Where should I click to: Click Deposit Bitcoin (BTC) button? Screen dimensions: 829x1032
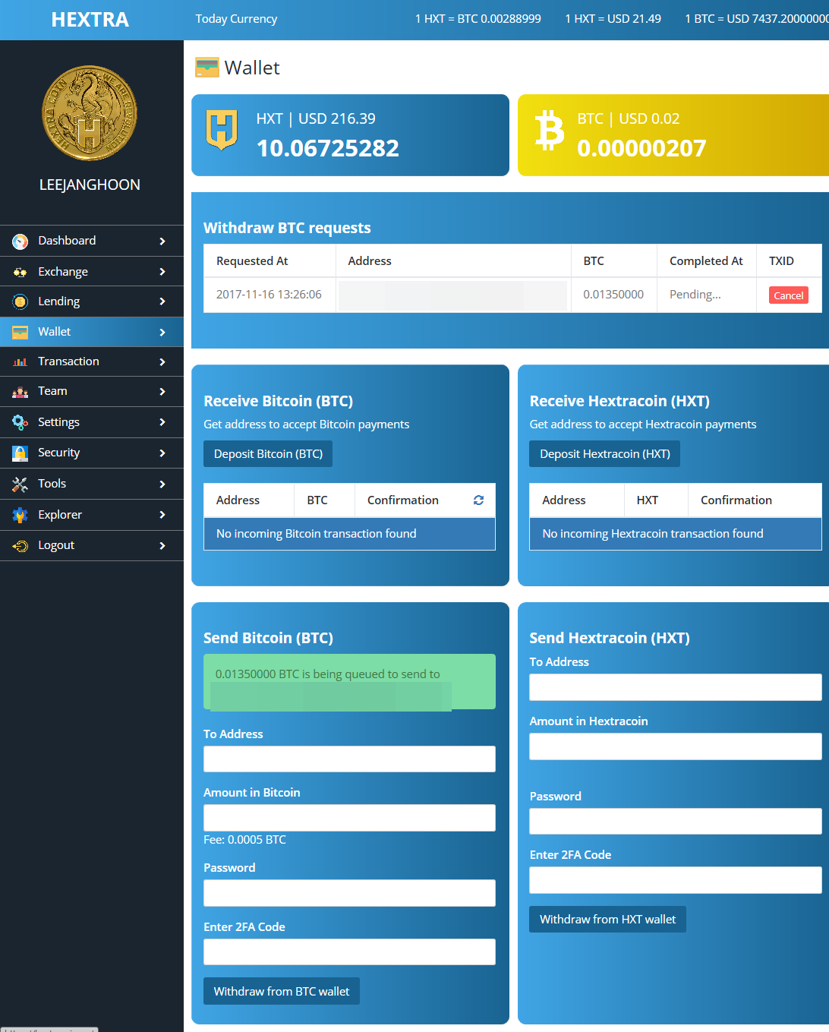268,454
